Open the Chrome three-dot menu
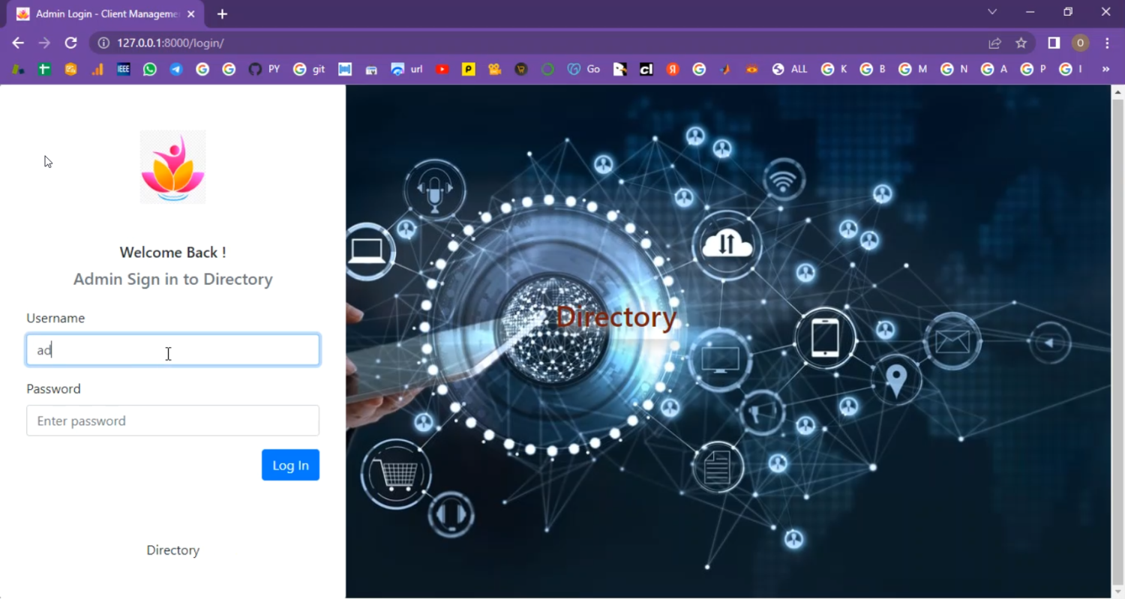 [x=1107, y=43]
